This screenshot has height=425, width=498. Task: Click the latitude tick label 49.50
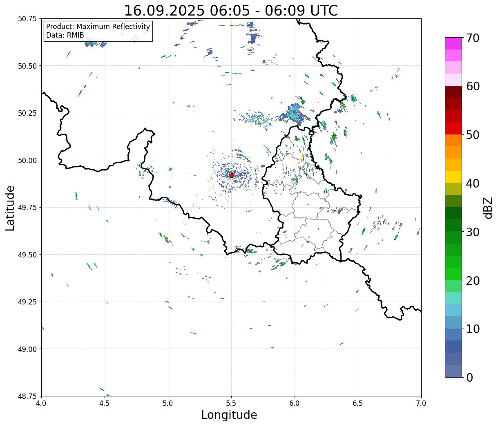click(x=27, y=255)
